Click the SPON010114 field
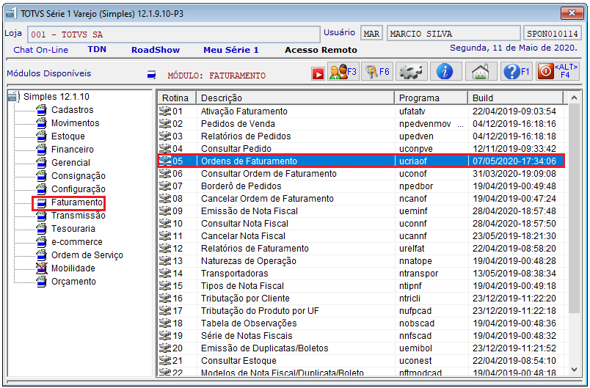 (x=552, y=34)
